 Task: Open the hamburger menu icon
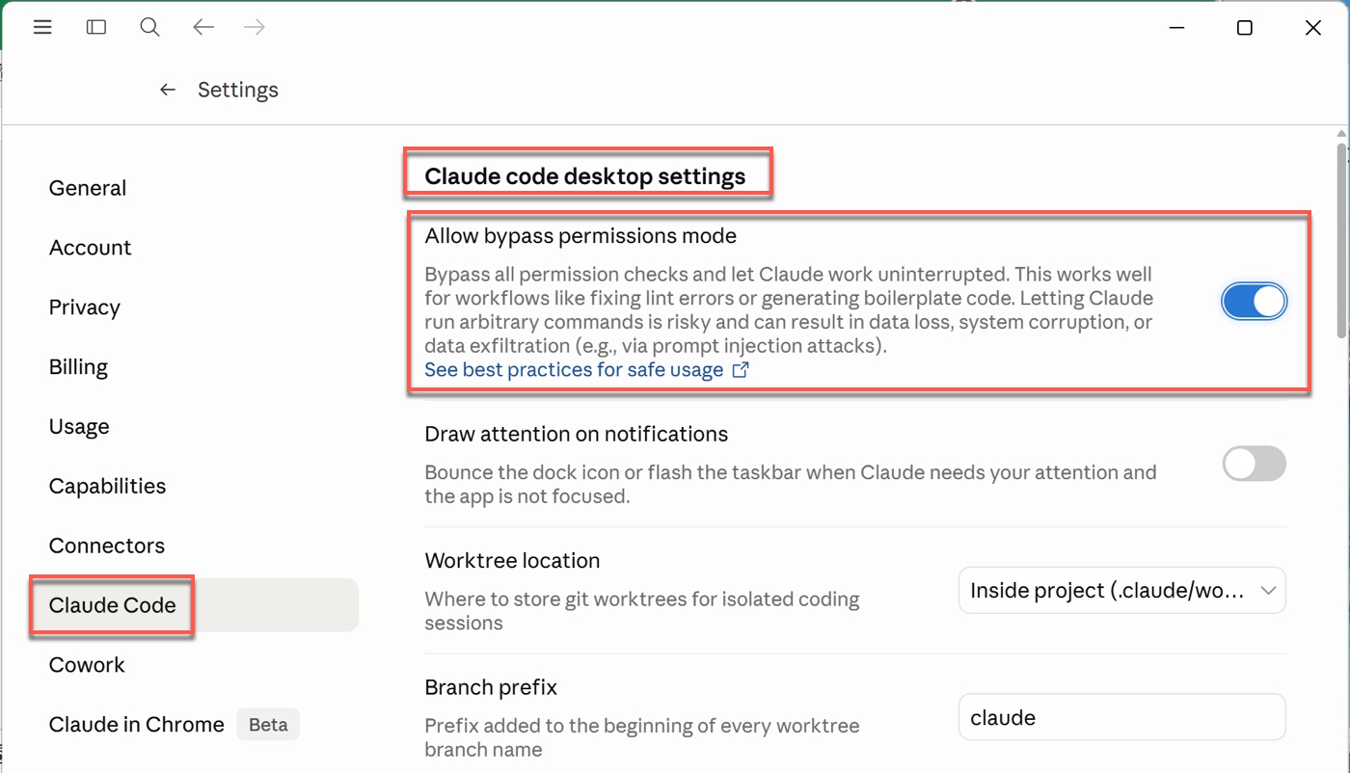pos(42,28)
